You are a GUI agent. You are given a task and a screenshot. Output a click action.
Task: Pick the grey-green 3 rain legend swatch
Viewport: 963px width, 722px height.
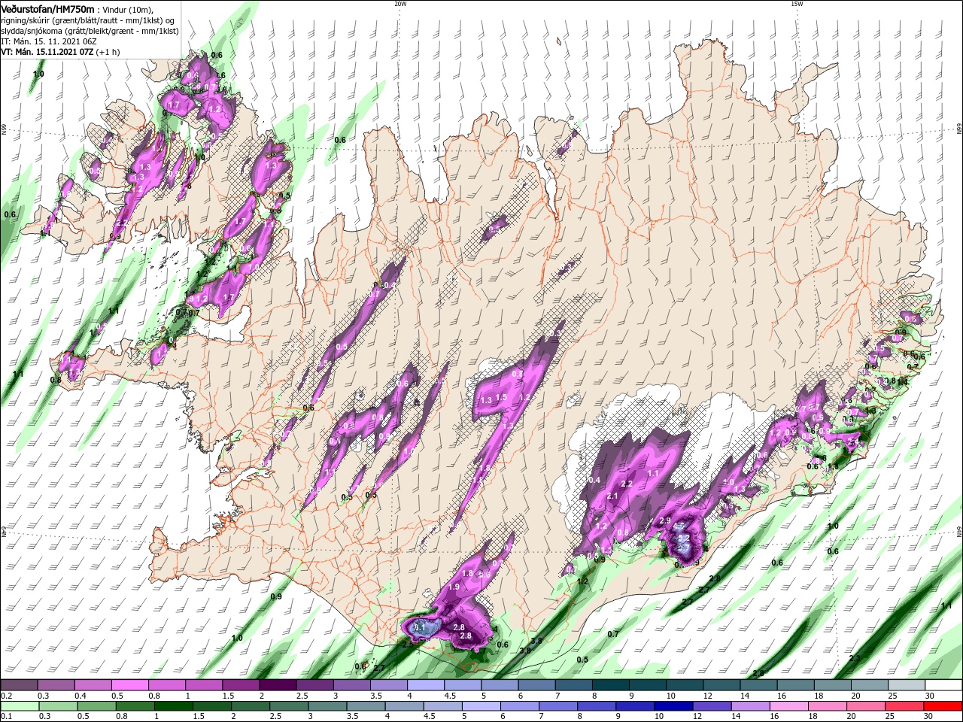coord(327,706)
